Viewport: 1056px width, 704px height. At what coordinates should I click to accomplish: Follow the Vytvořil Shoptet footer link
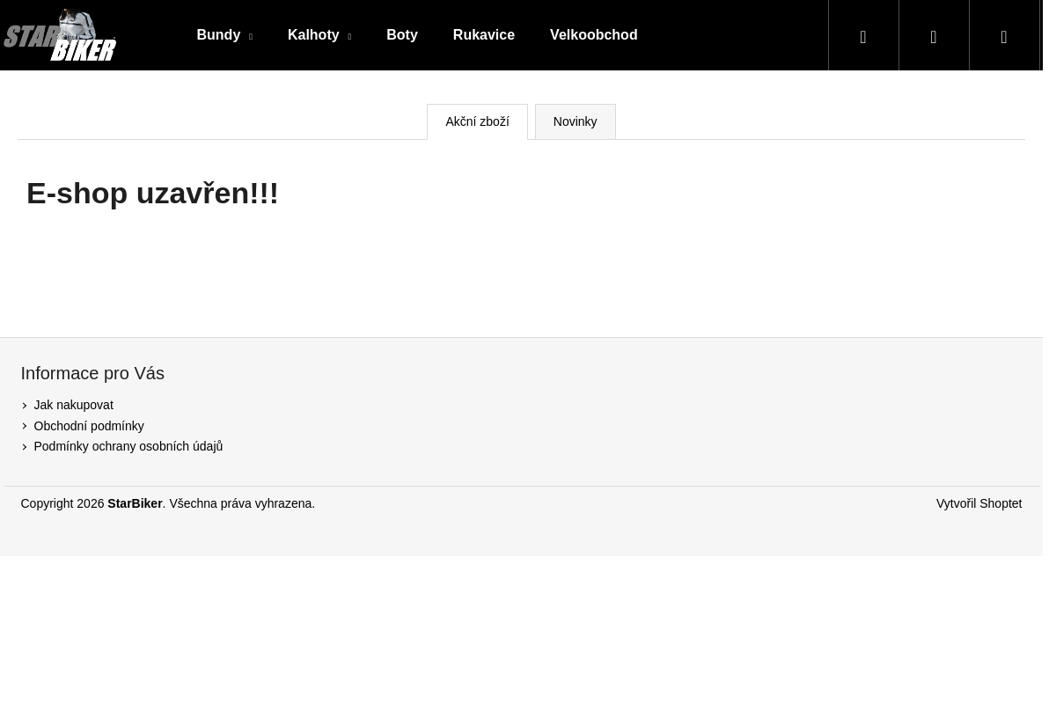(x=979, y=503)
